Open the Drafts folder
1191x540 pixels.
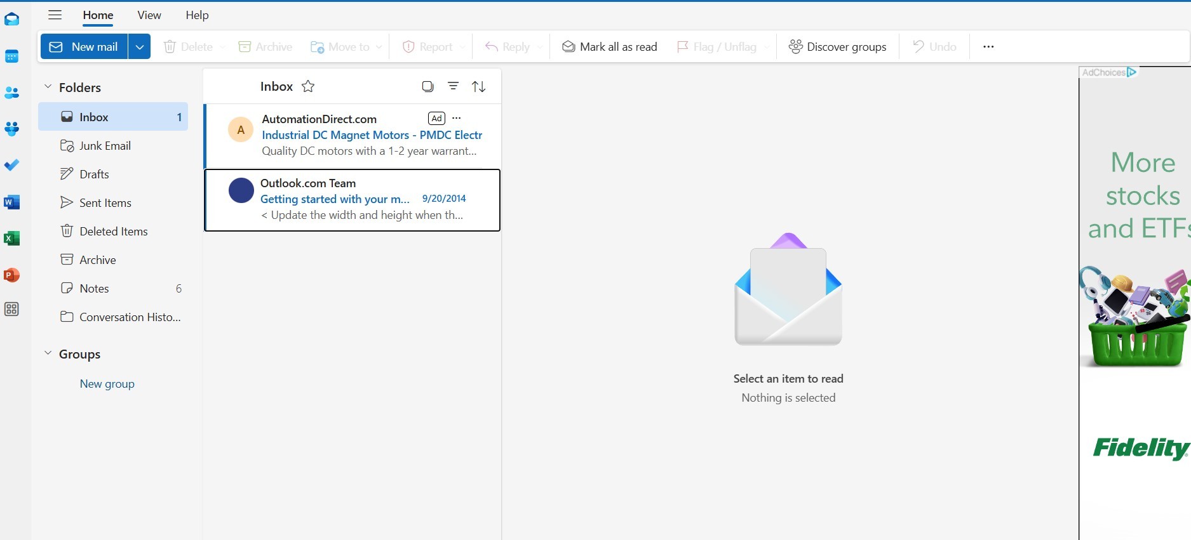click(x=113, y=174)
